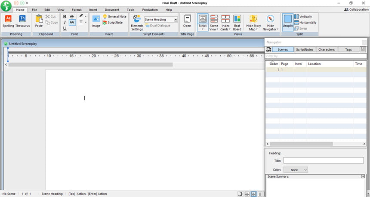This screenshot has width=370, height=197.
Task: Insert a General Note
Action: (x=115, y=16)
